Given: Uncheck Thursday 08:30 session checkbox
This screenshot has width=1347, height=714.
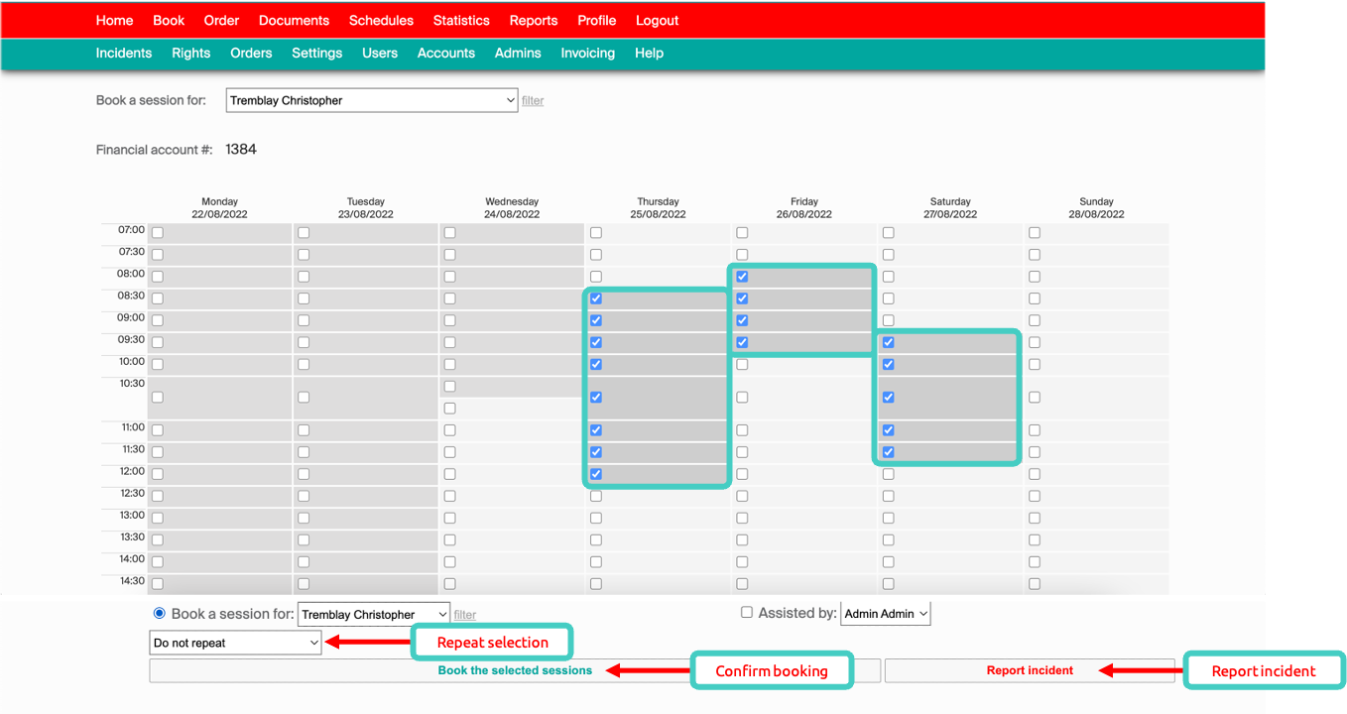Looking at the screenshot, I should tap(596, 298).
